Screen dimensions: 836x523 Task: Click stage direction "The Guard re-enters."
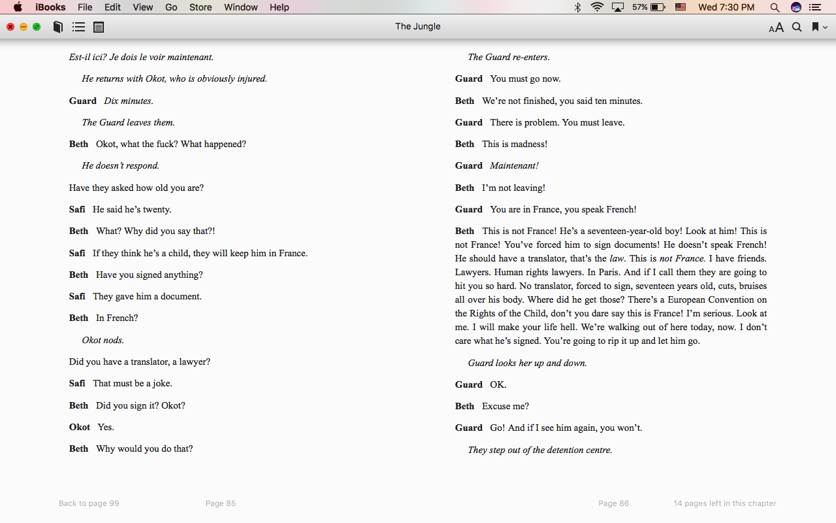click(x=509, y=58)
